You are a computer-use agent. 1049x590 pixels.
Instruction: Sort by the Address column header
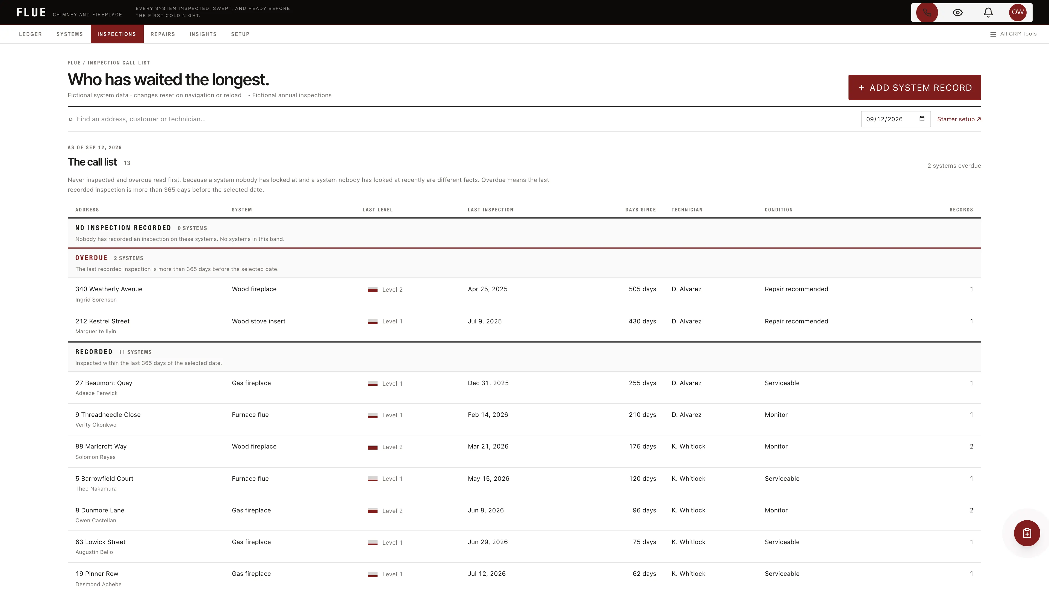[87, 210]
